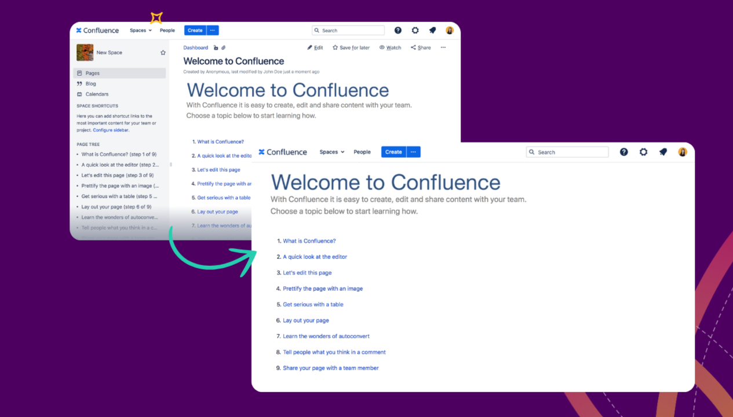Open 'Let's edit this page' in front window
Image resolution: width=733 pixels, height=417 pixels.
[x=307, y=272]
